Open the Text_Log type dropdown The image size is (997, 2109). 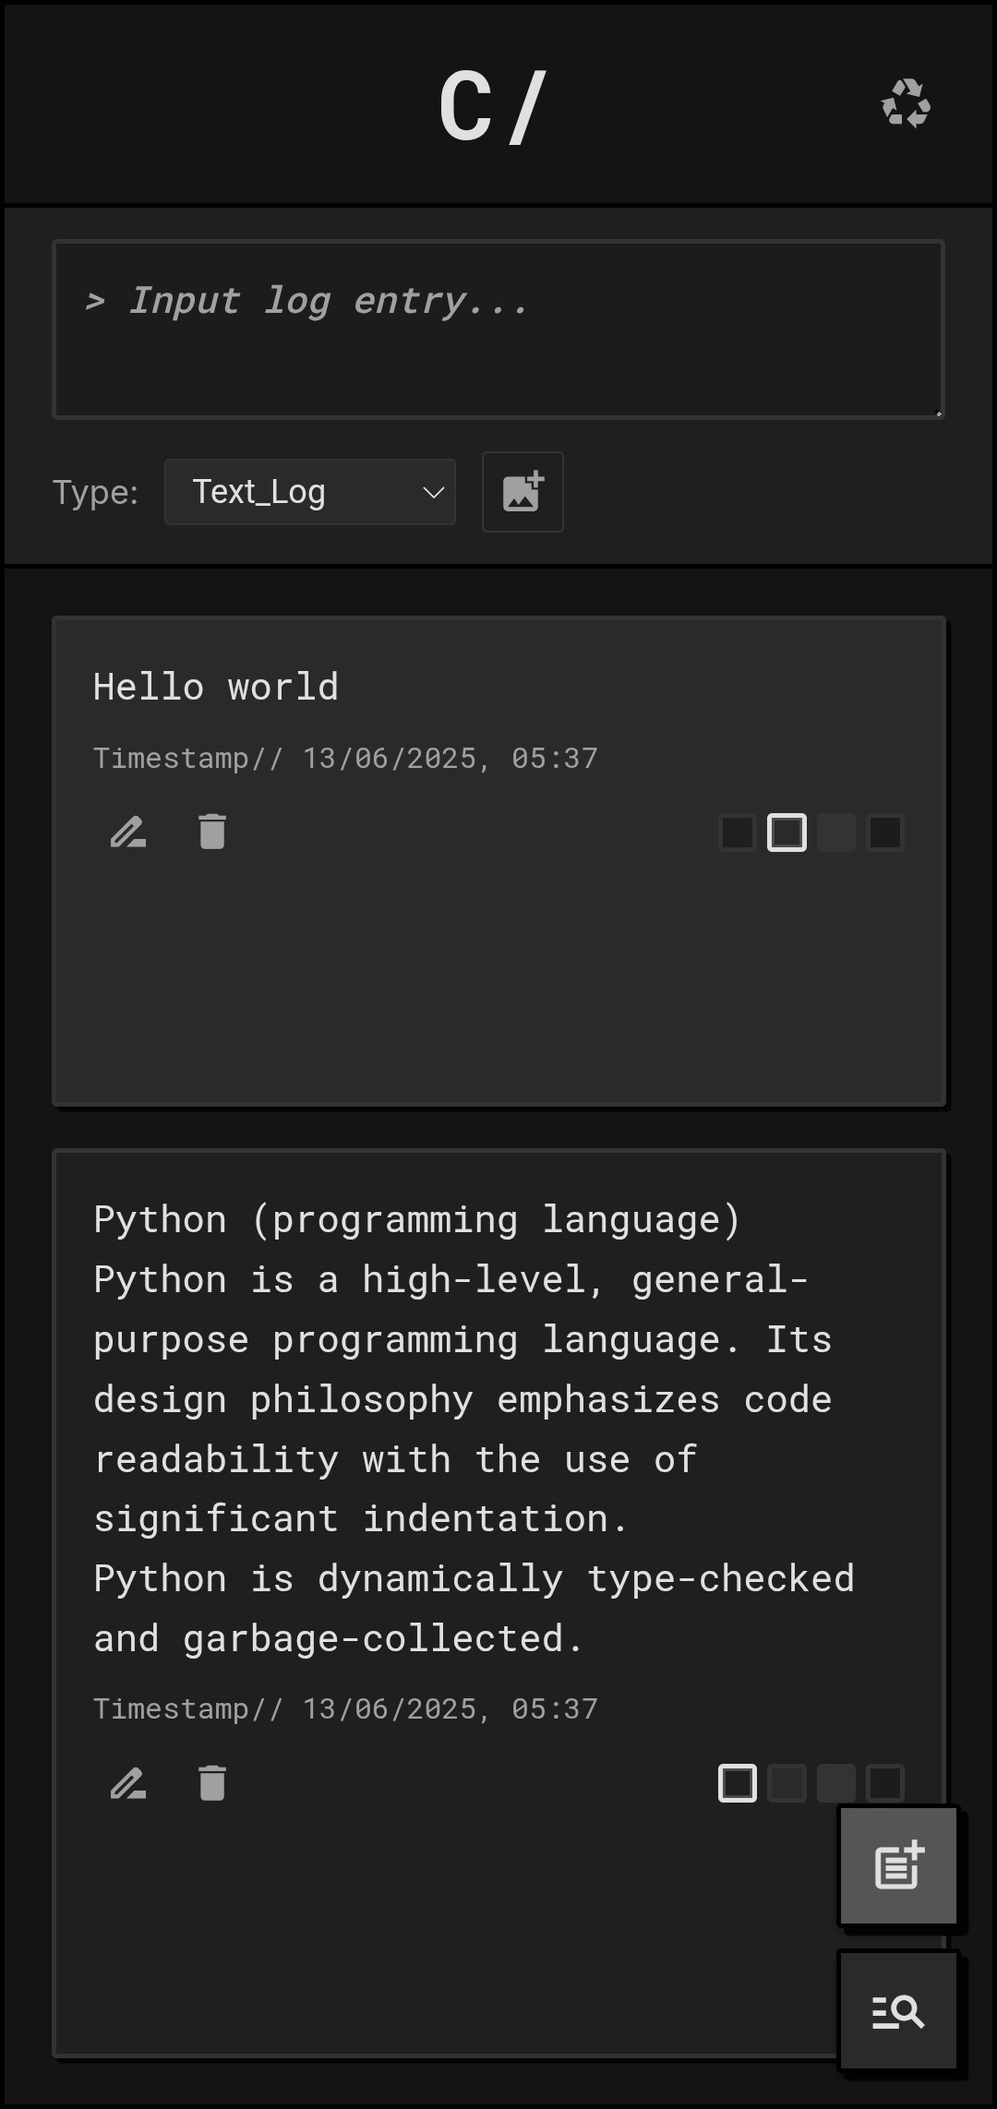309,492
